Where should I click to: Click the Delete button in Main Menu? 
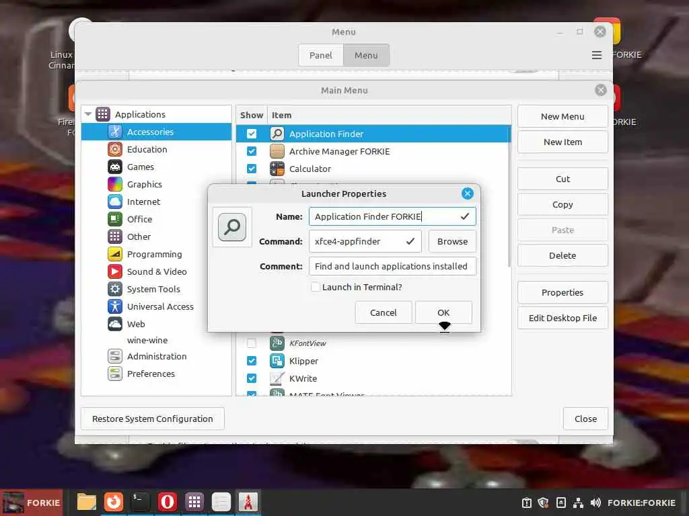pos(563,255)
